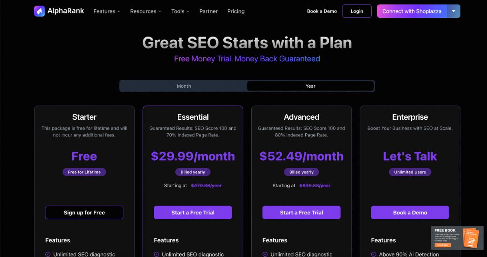Click the AlphaRank logo icon

[39, 11]
